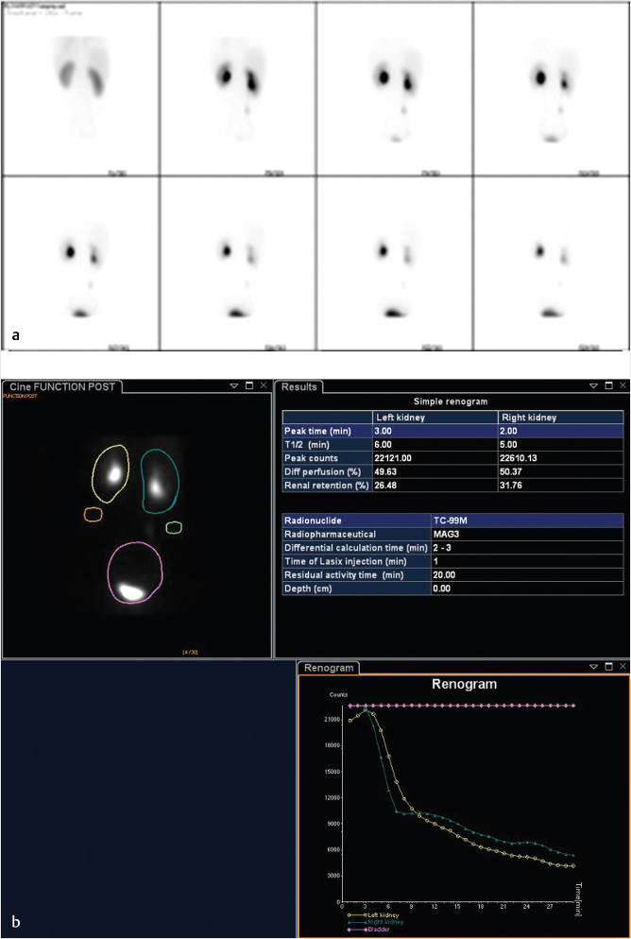Close the Cine FUNCTION POST panel
631x939 pixels.
[264, 386]
